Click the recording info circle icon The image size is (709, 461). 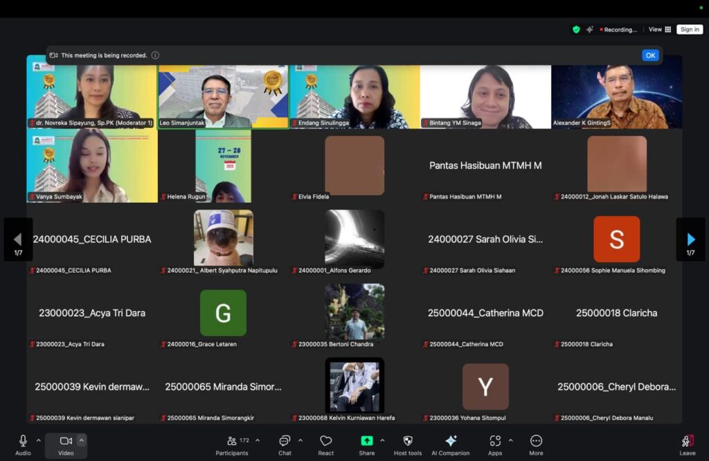click(x=155, y=55)
